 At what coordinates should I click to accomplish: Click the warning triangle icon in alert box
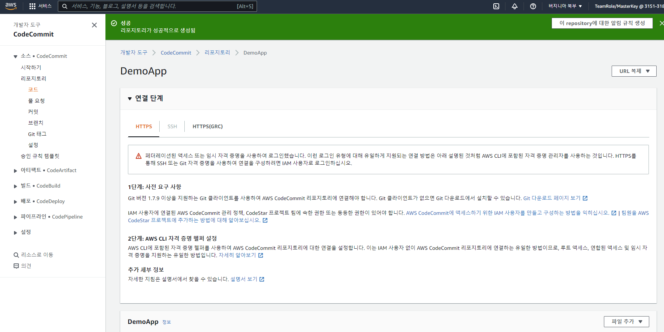click(x=139, y=156)
